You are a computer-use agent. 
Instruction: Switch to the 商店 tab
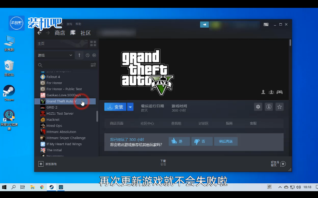pos(60,33)
